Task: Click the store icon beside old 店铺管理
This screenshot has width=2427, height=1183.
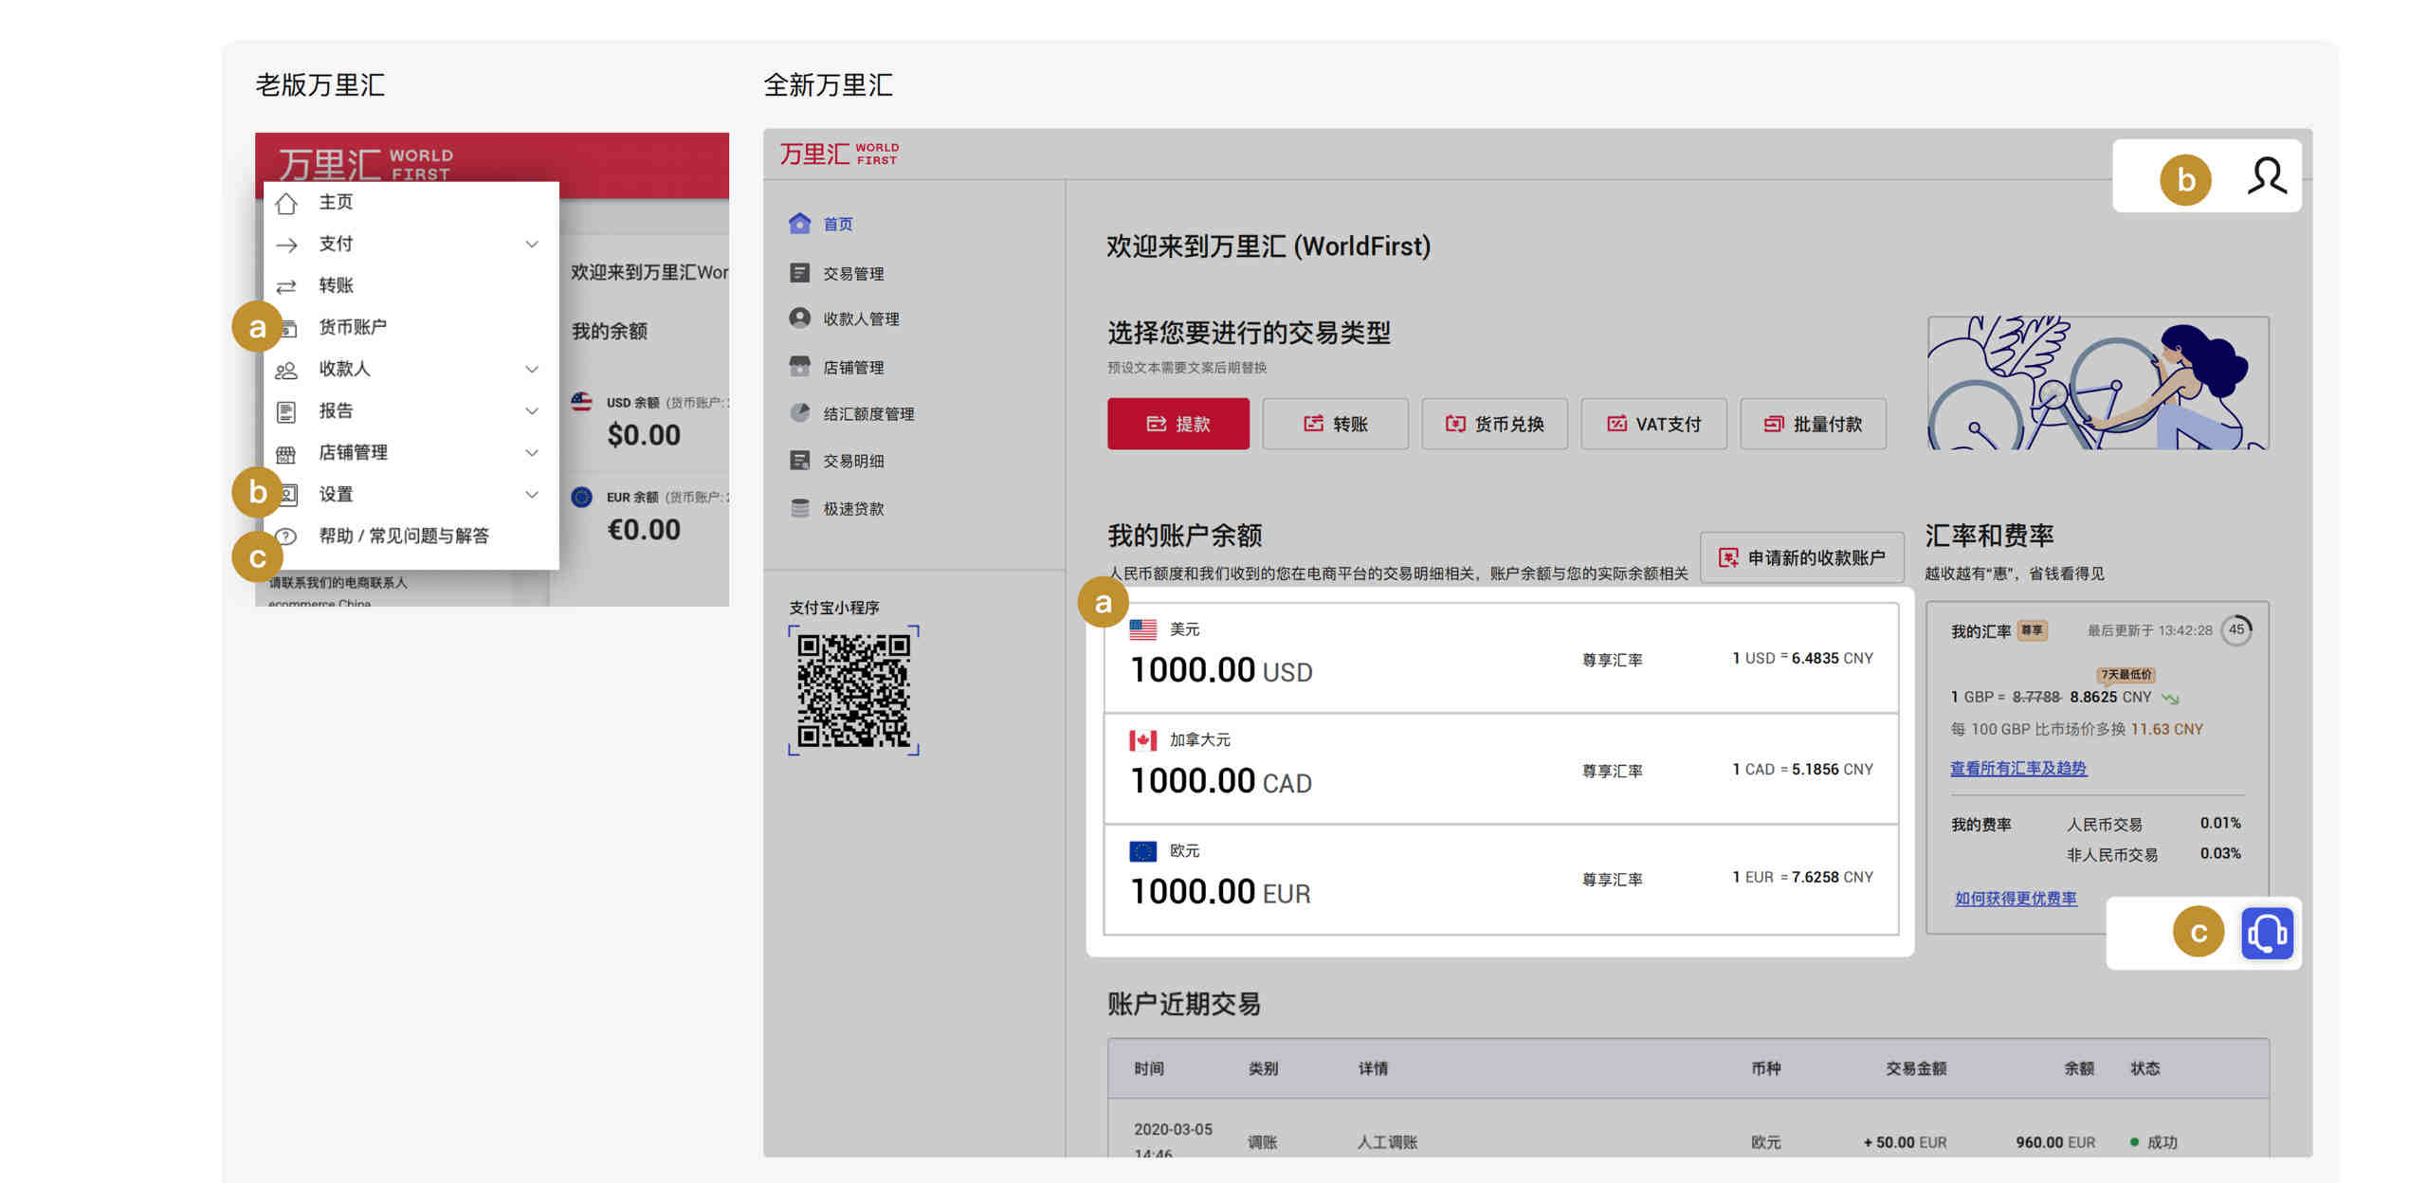Action: click(286, 453)
